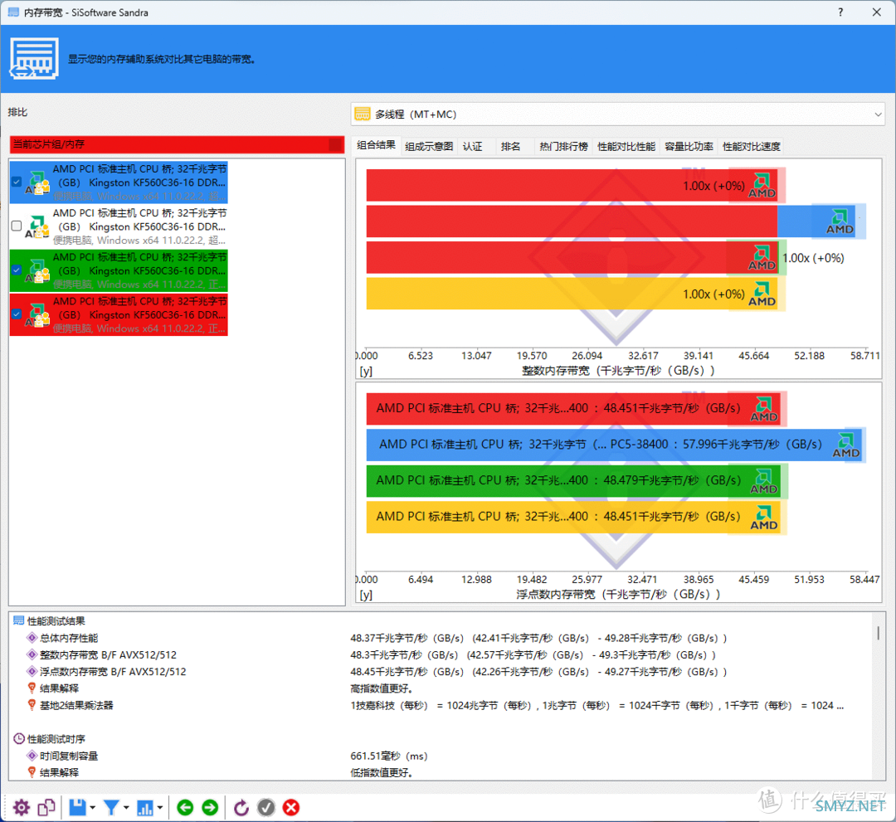Toggle checkbox of green AMD PCI entry
The width and height of the screenshot is (896, 822).
pyautogui.click(x=17, y=270)
